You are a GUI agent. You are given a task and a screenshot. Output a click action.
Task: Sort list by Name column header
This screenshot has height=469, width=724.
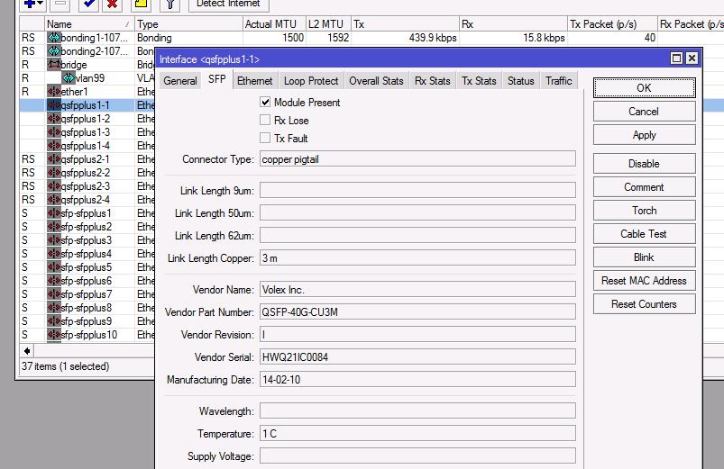click(x=89, y=24)
